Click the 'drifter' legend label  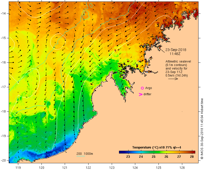[x=147, y=94]
